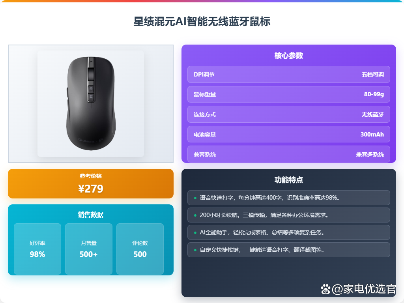Click the green bullet beside 语音快速打字
This screenshot has width=404, height=303.
pos(195,198)
